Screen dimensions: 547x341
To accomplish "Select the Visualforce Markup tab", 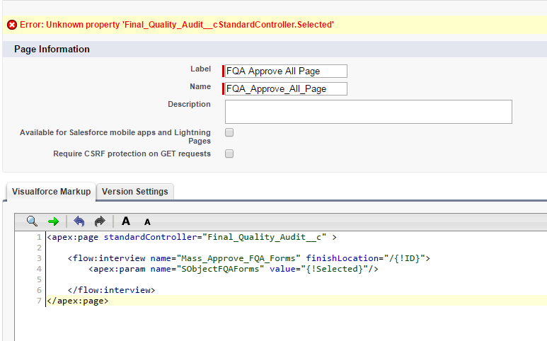I will coord(51,192).
